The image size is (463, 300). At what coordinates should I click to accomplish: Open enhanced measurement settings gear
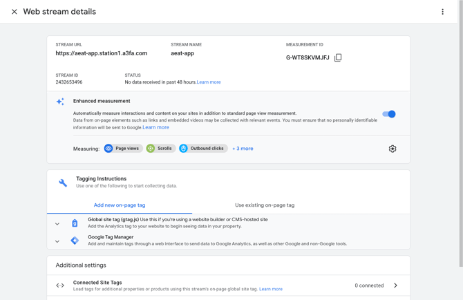point(393,149)
